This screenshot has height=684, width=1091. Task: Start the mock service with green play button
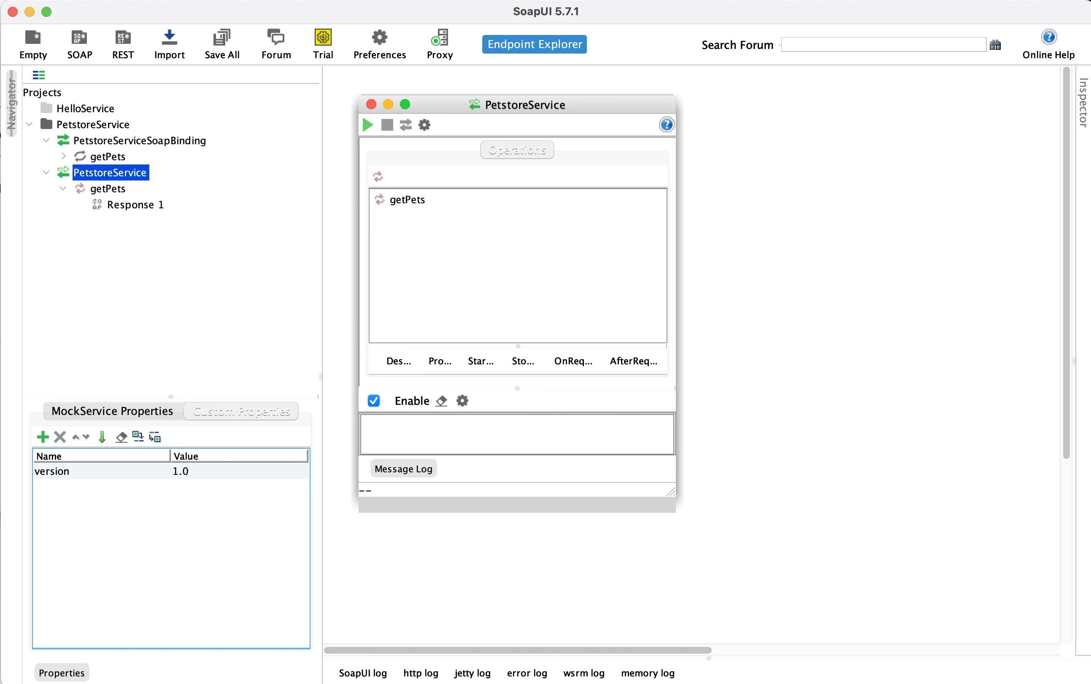367,125
